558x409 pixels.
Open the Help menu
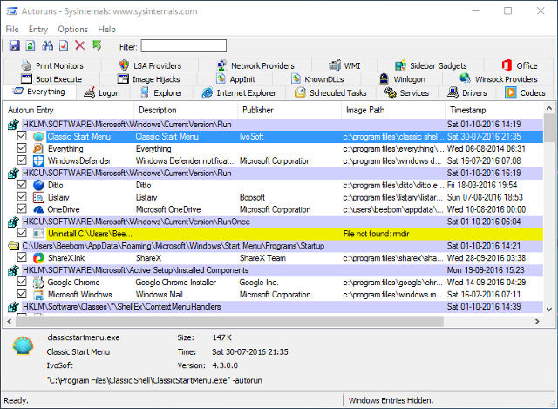point(106,29)
